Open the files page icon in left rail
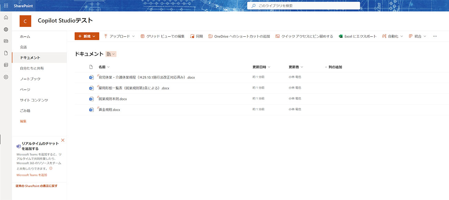 [6, 53]
